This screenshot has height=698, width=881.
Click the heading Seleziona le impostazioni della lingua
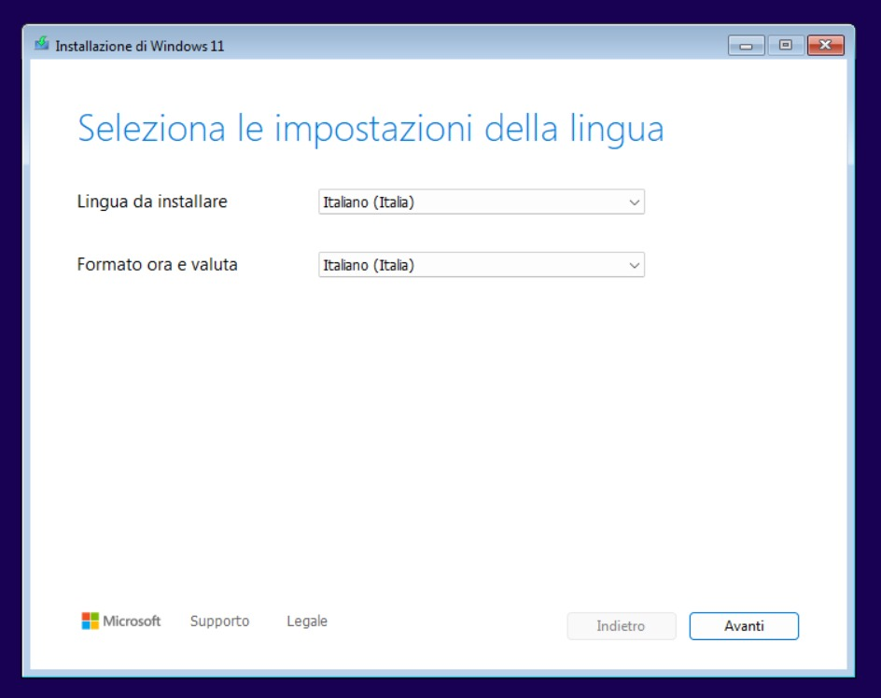click(371, 130)
